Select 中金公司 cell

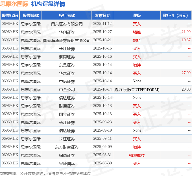(x=67, y=90)
